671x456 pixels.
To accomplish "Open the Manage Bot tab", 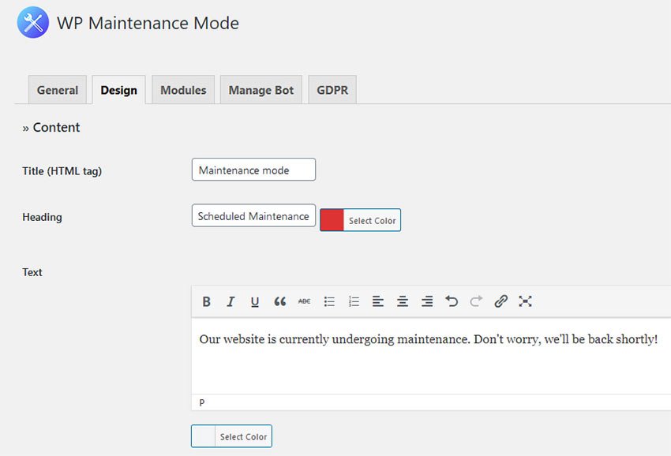I will (261, 89).
